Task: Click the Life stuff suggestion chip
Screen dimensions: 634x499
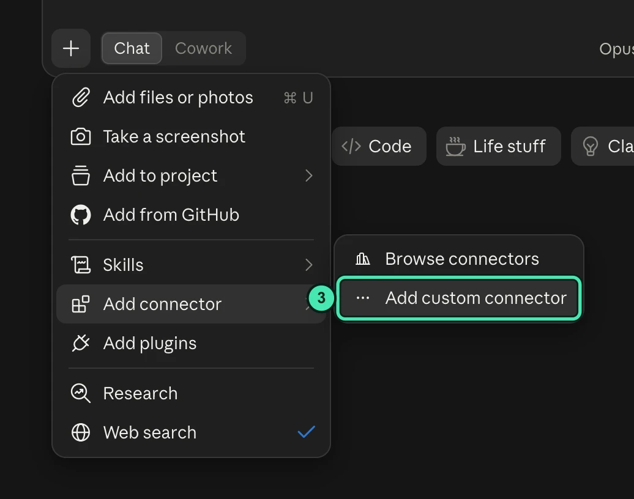Action: click(498, 146)
